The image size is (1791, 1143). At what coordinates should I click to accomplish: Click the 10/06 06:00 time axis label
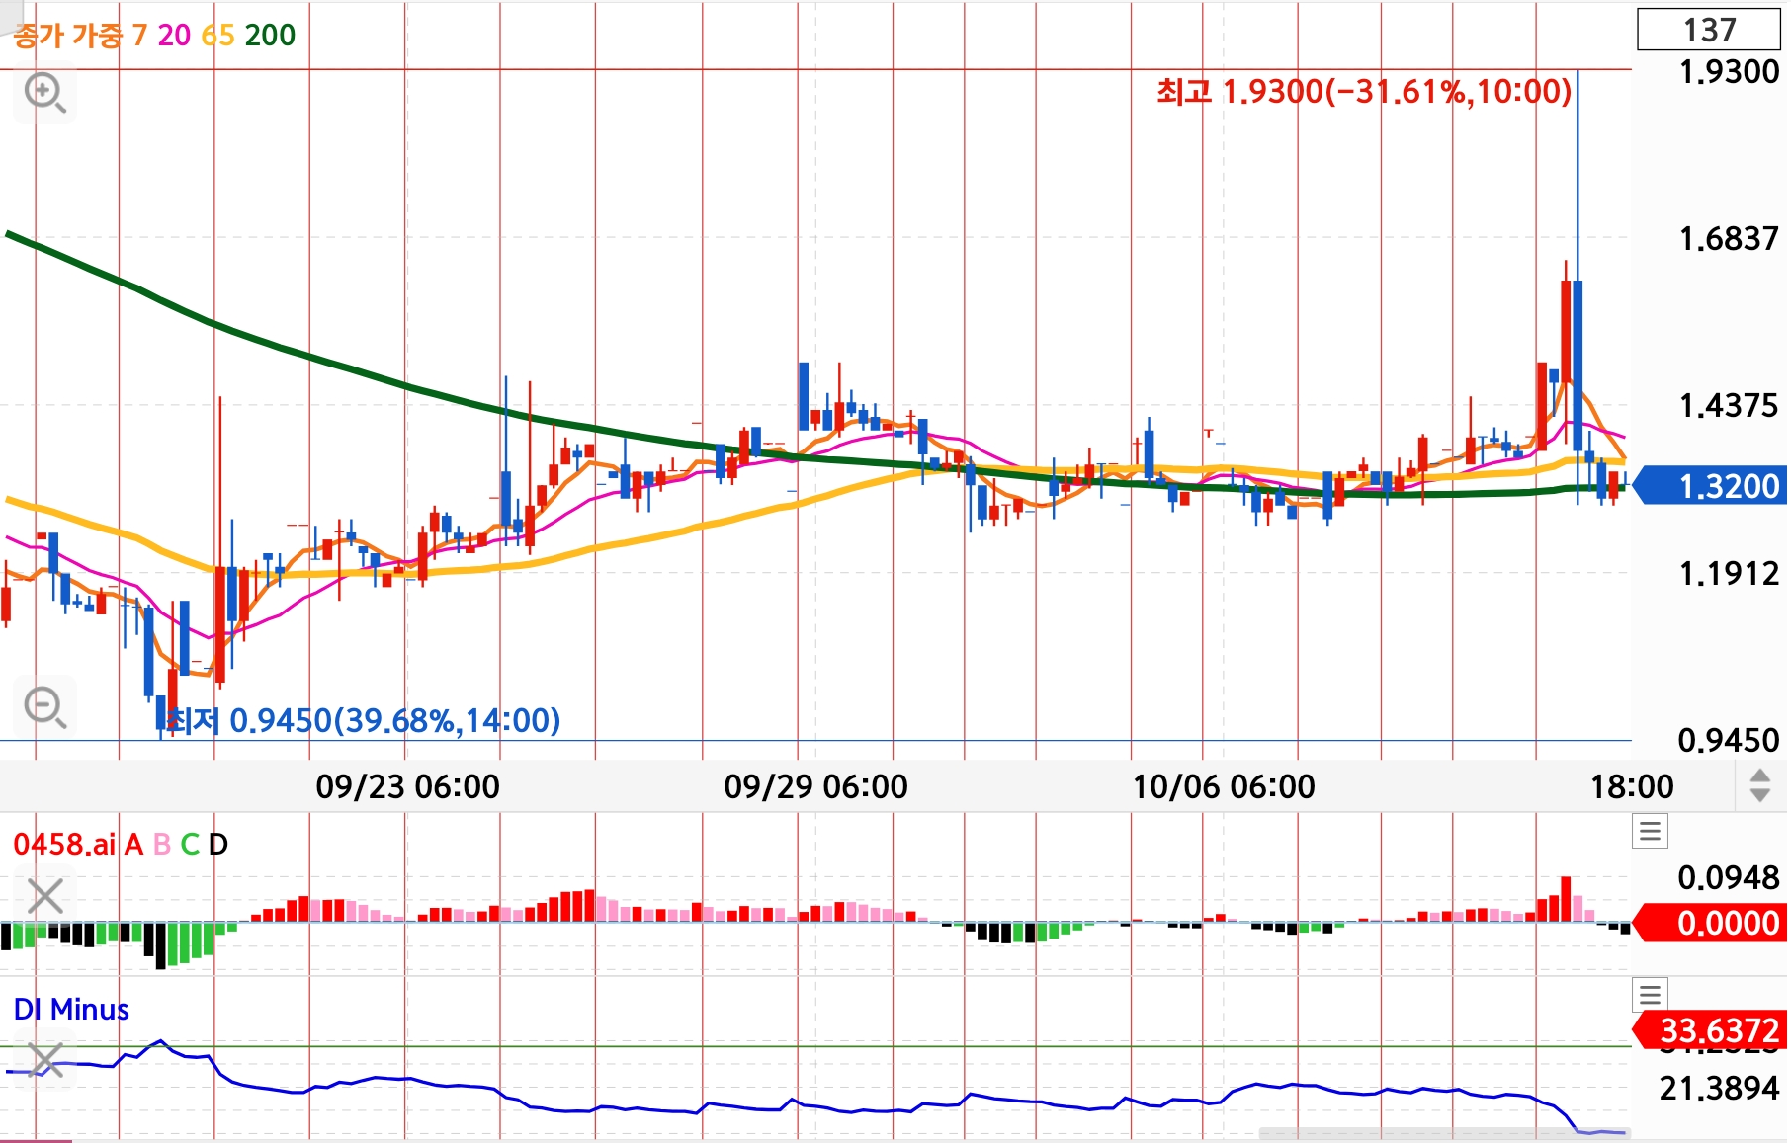pos(1224,787)
